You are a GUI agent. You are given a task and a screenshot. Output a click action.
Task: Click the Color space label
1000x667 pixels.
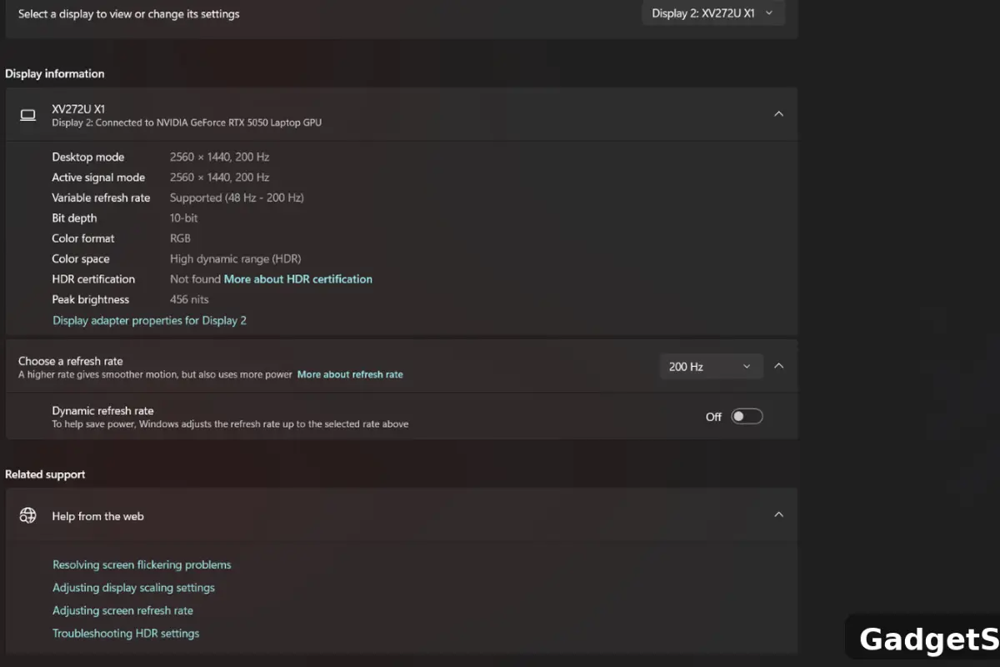point(81,258)
